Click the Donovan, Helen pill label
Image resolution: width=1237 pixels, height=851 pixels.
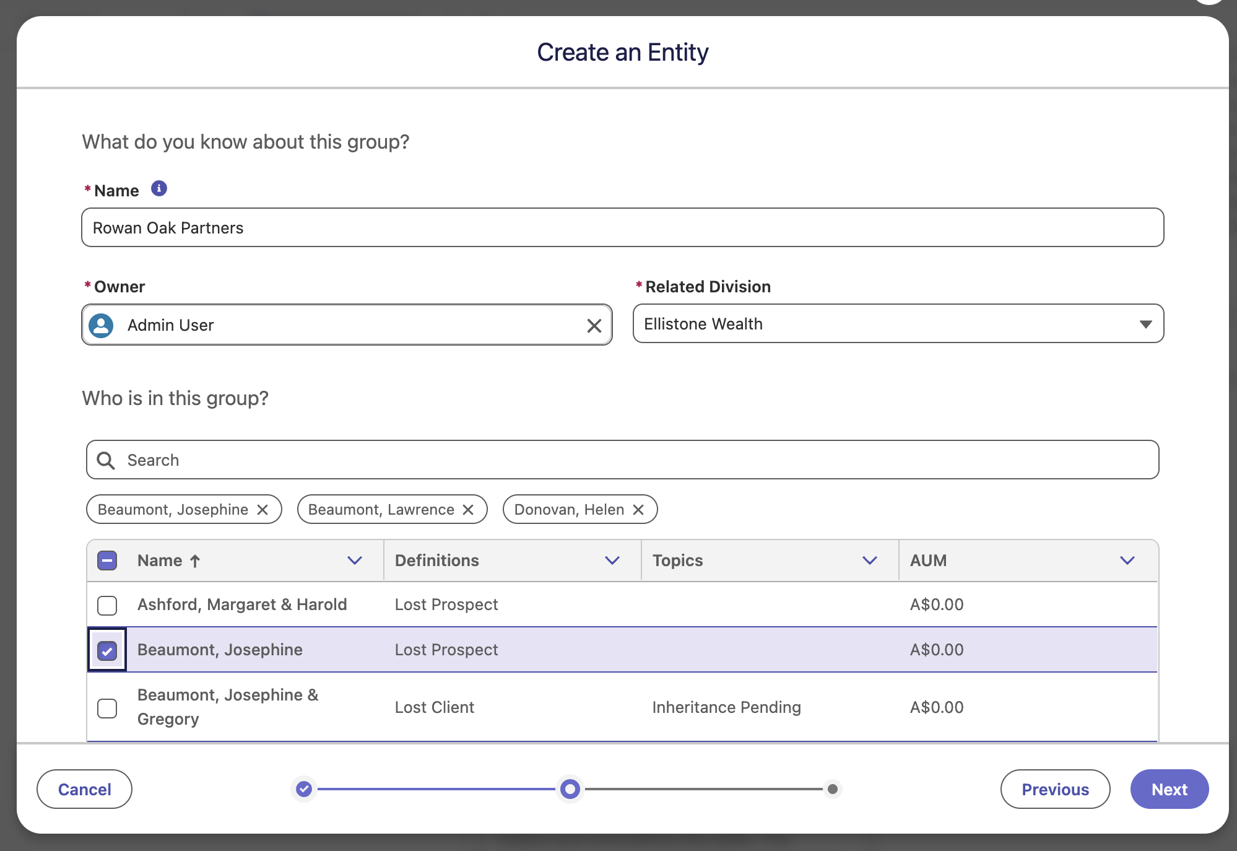coord(569,509)
